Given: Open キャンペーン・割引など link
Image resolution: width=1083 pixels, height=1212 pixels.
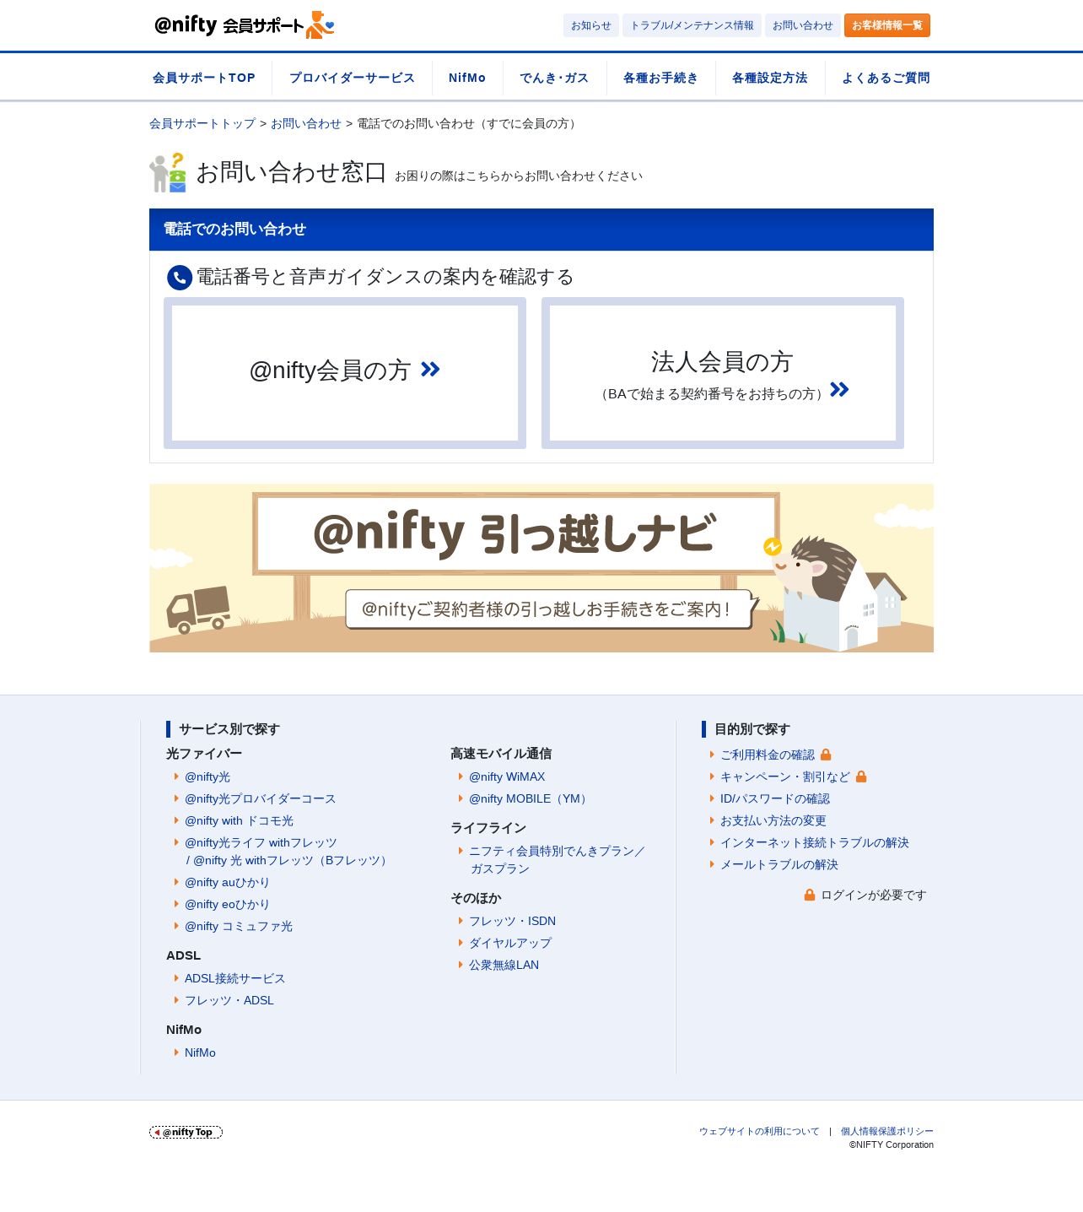Looking at the screenshot, I should [785, 776].
